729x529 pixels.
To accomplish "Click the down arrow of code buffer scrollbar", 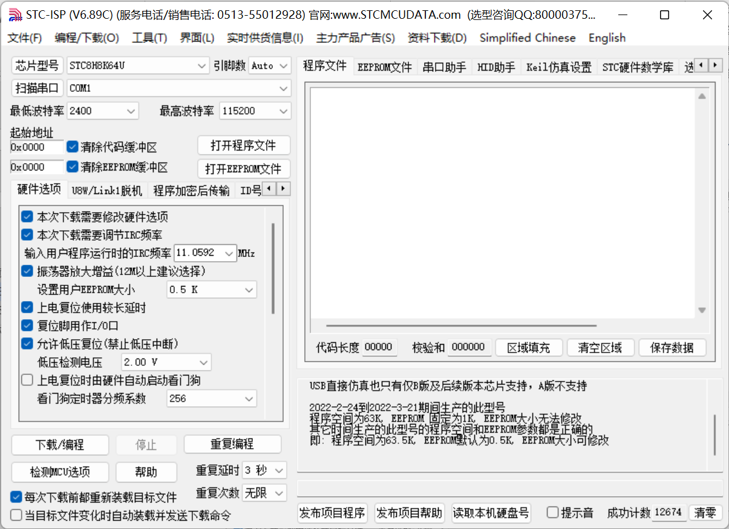I will pyautogui.click(x=702, y=310).
